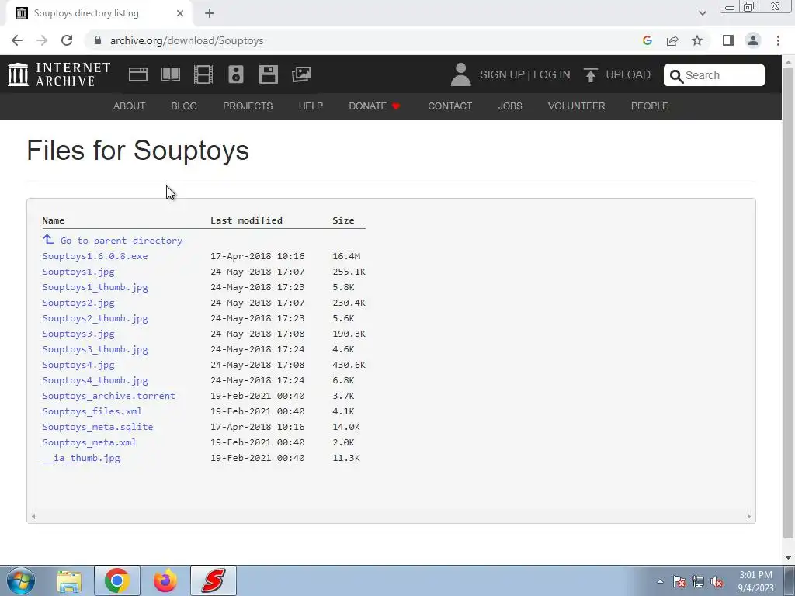Reload the page

coord(67,40)
